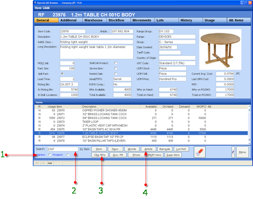Toggle the Split Pack checkbox
Screen dimensions: 253x199
pyautogui.click(x=62, y=74)
